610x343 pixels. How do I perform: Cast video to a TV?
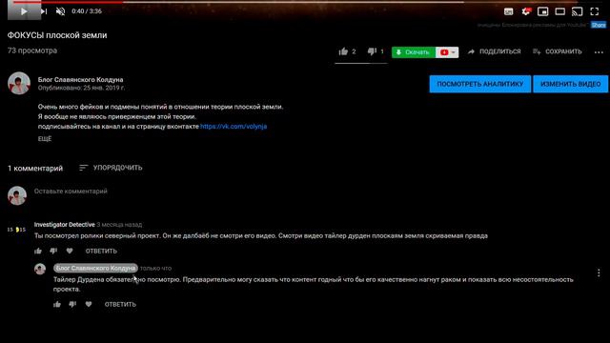point(577,11)
